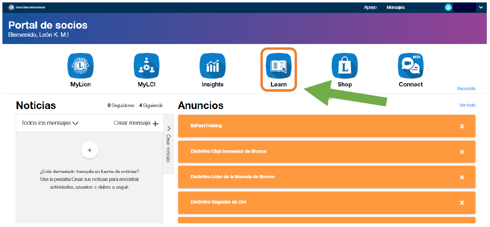Open the Mensajes menu
This screenshot has height=227, width=490.
pos(395,7)
